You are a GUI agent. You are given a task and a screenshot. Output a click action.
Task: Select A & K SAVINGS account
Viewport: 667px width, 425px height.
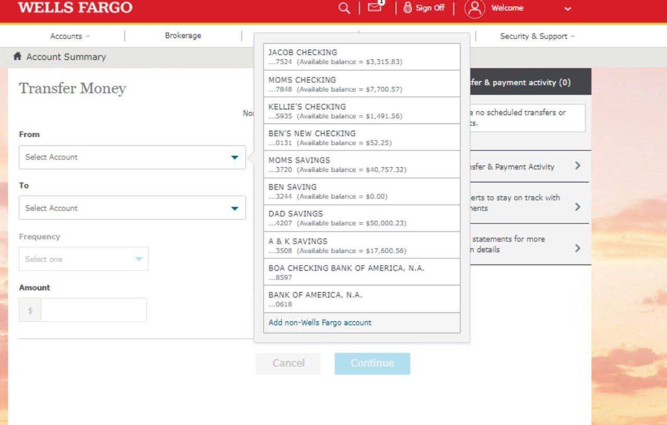[362, 245]
